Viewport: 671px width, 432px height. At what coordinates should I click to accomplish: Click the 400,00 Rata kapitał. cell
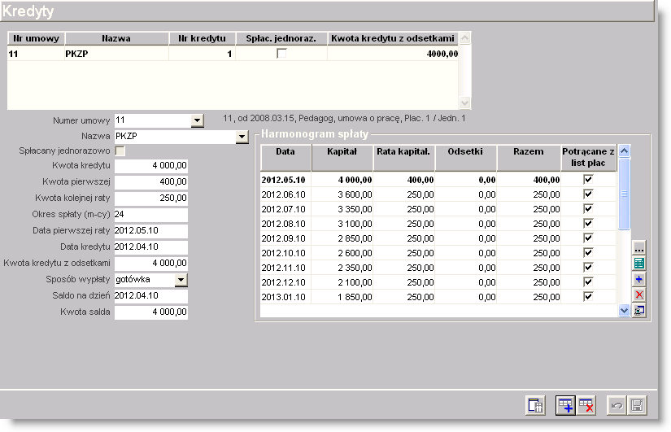click(404, 180)
